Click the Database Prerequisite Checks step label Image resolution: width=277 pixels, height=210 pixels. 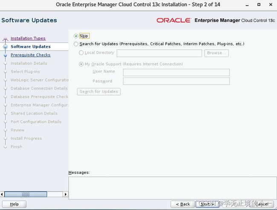click(x=39, y=97)
